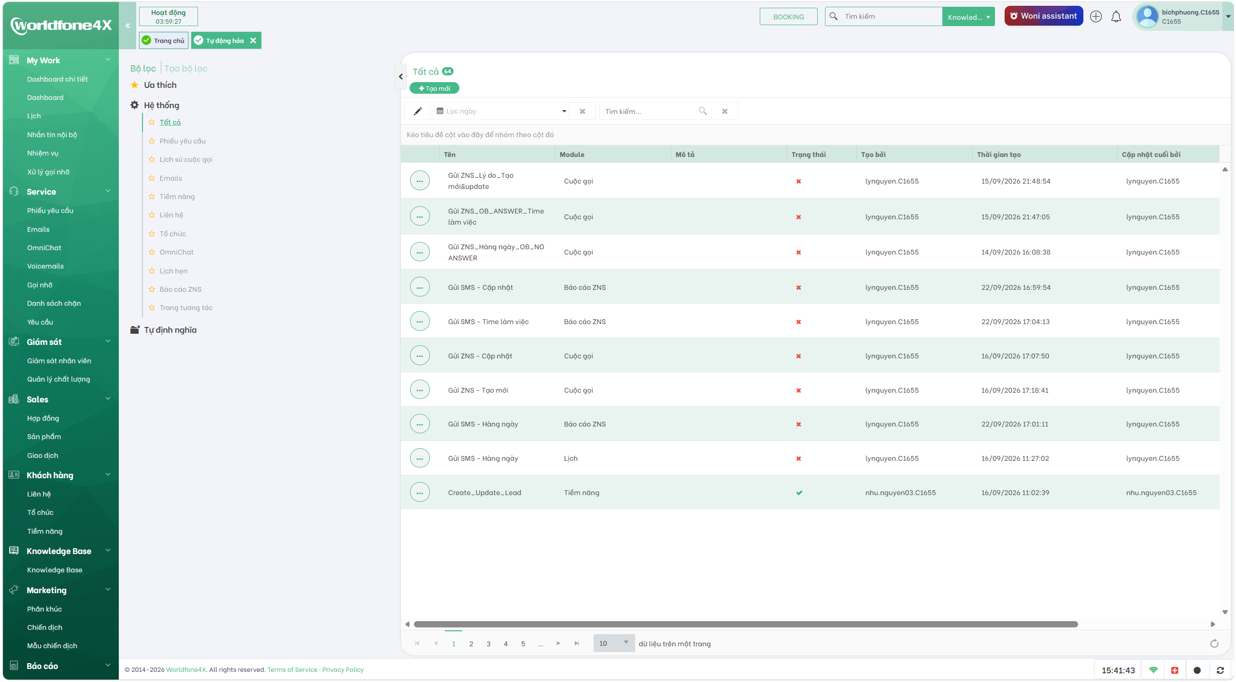Collapse the Service menu section
Viewport: 1236px width, 682px height.
pos(108,191)
